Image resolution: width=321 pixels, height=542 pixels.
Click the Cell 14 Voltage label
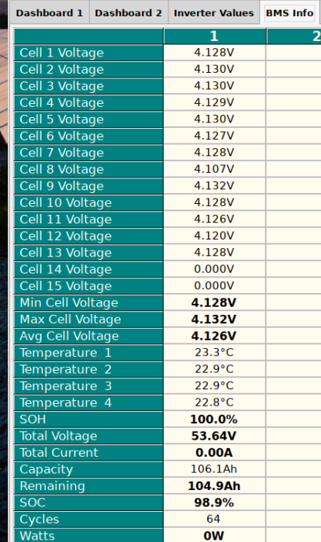click(x=66, y=269)
